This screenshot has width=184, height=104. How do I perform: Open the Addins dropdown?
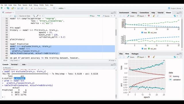pyautogui.click(x=62, y=8)
